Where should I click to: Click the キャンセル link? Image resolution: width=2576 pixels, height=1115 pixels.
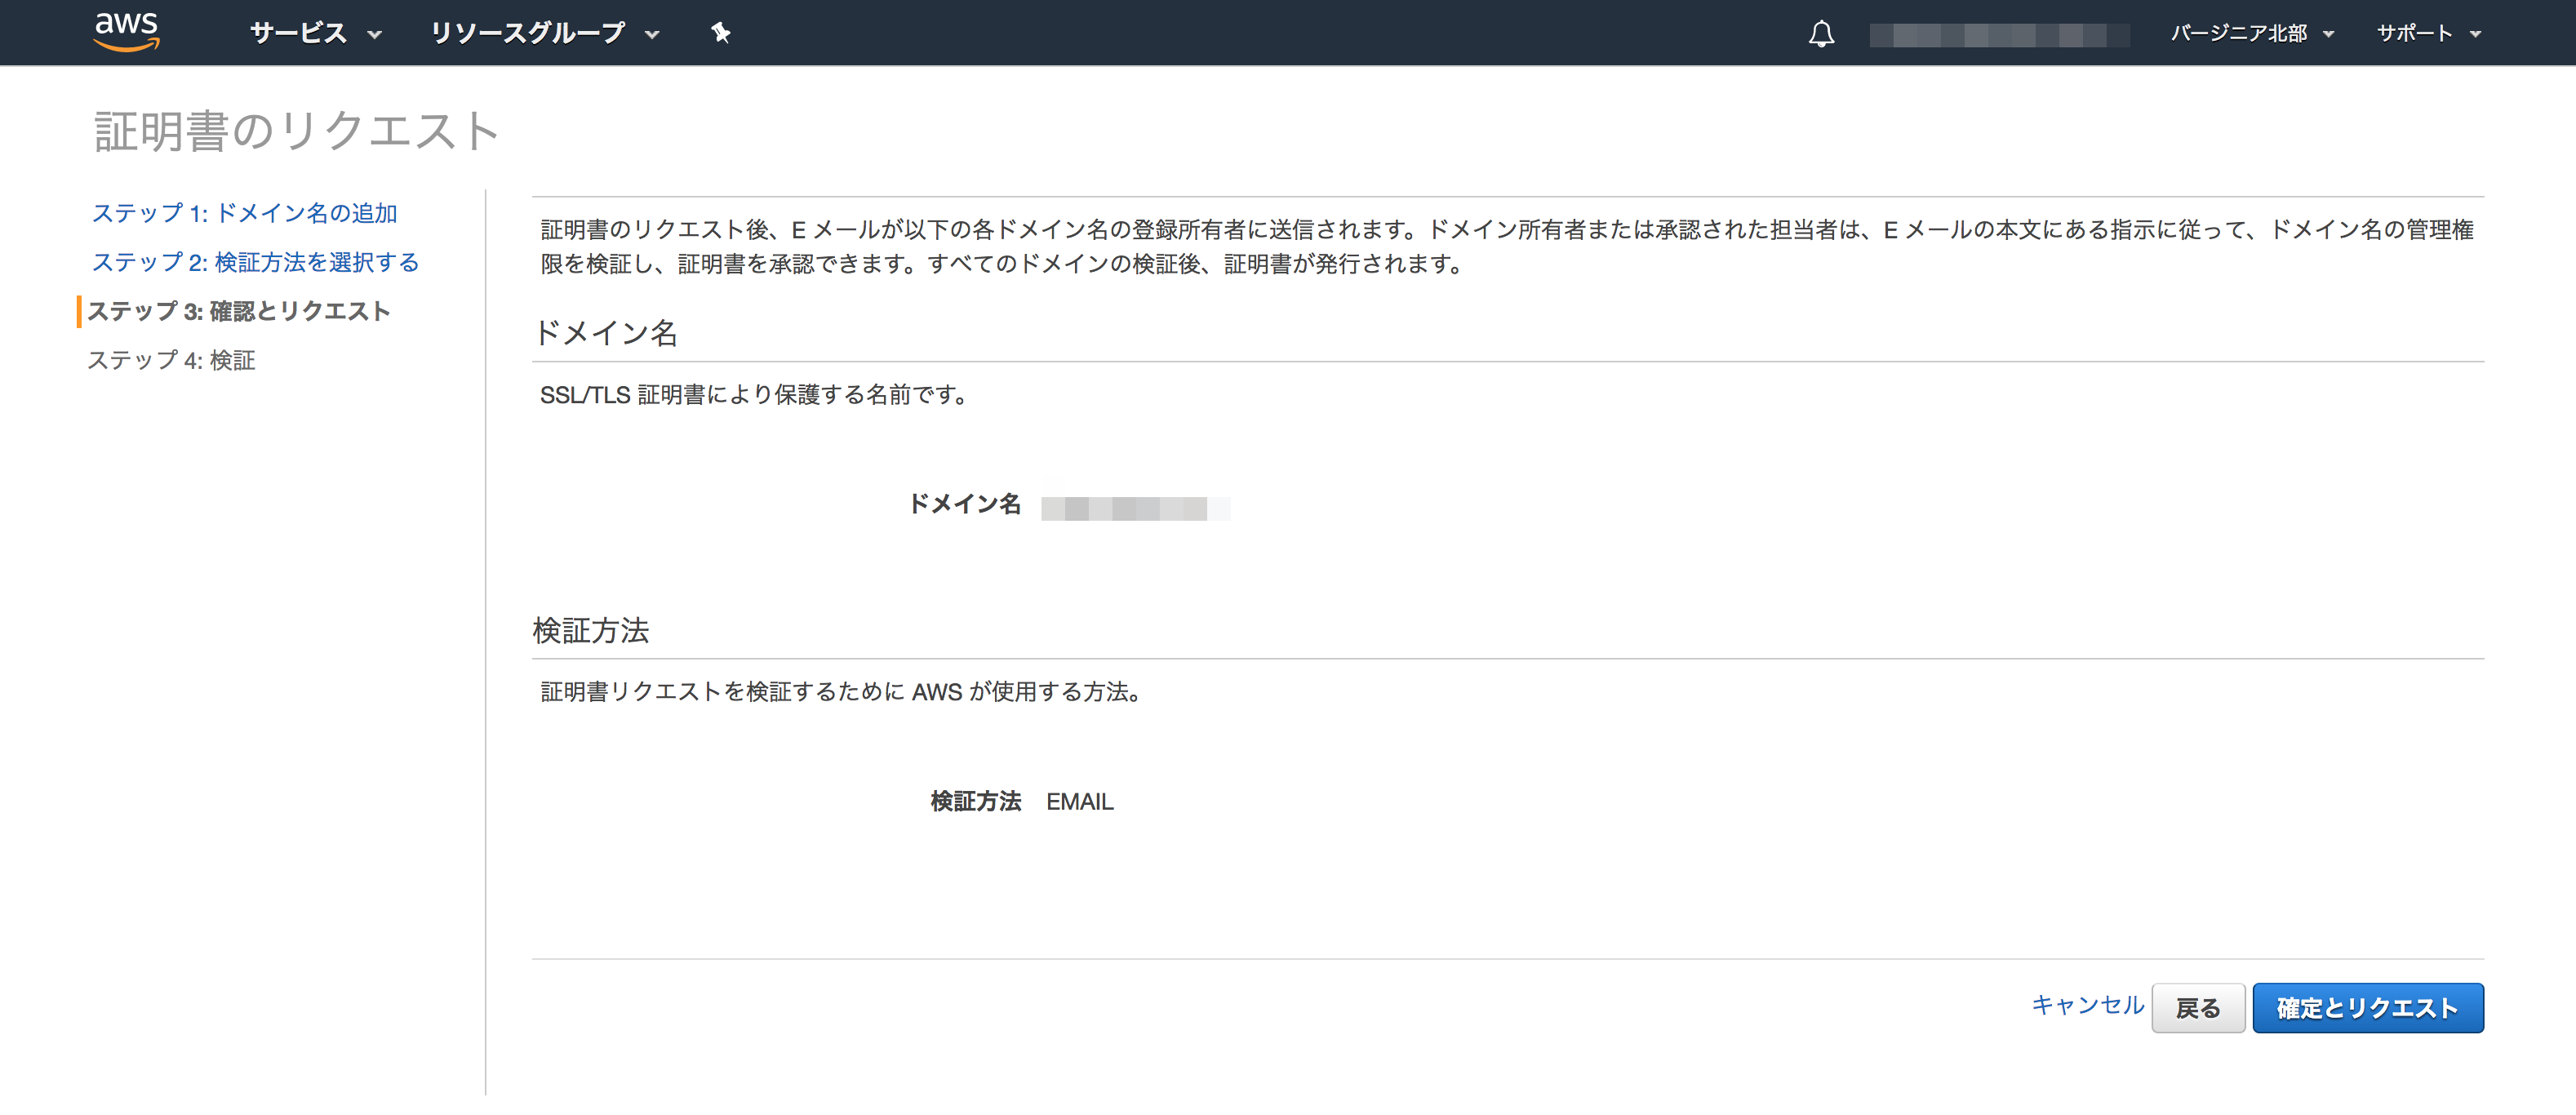click(2087, 1005)
